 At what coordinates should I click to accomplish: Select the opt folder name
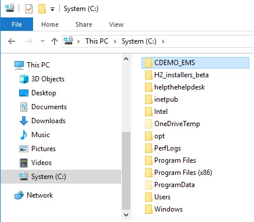pos(159,136)
